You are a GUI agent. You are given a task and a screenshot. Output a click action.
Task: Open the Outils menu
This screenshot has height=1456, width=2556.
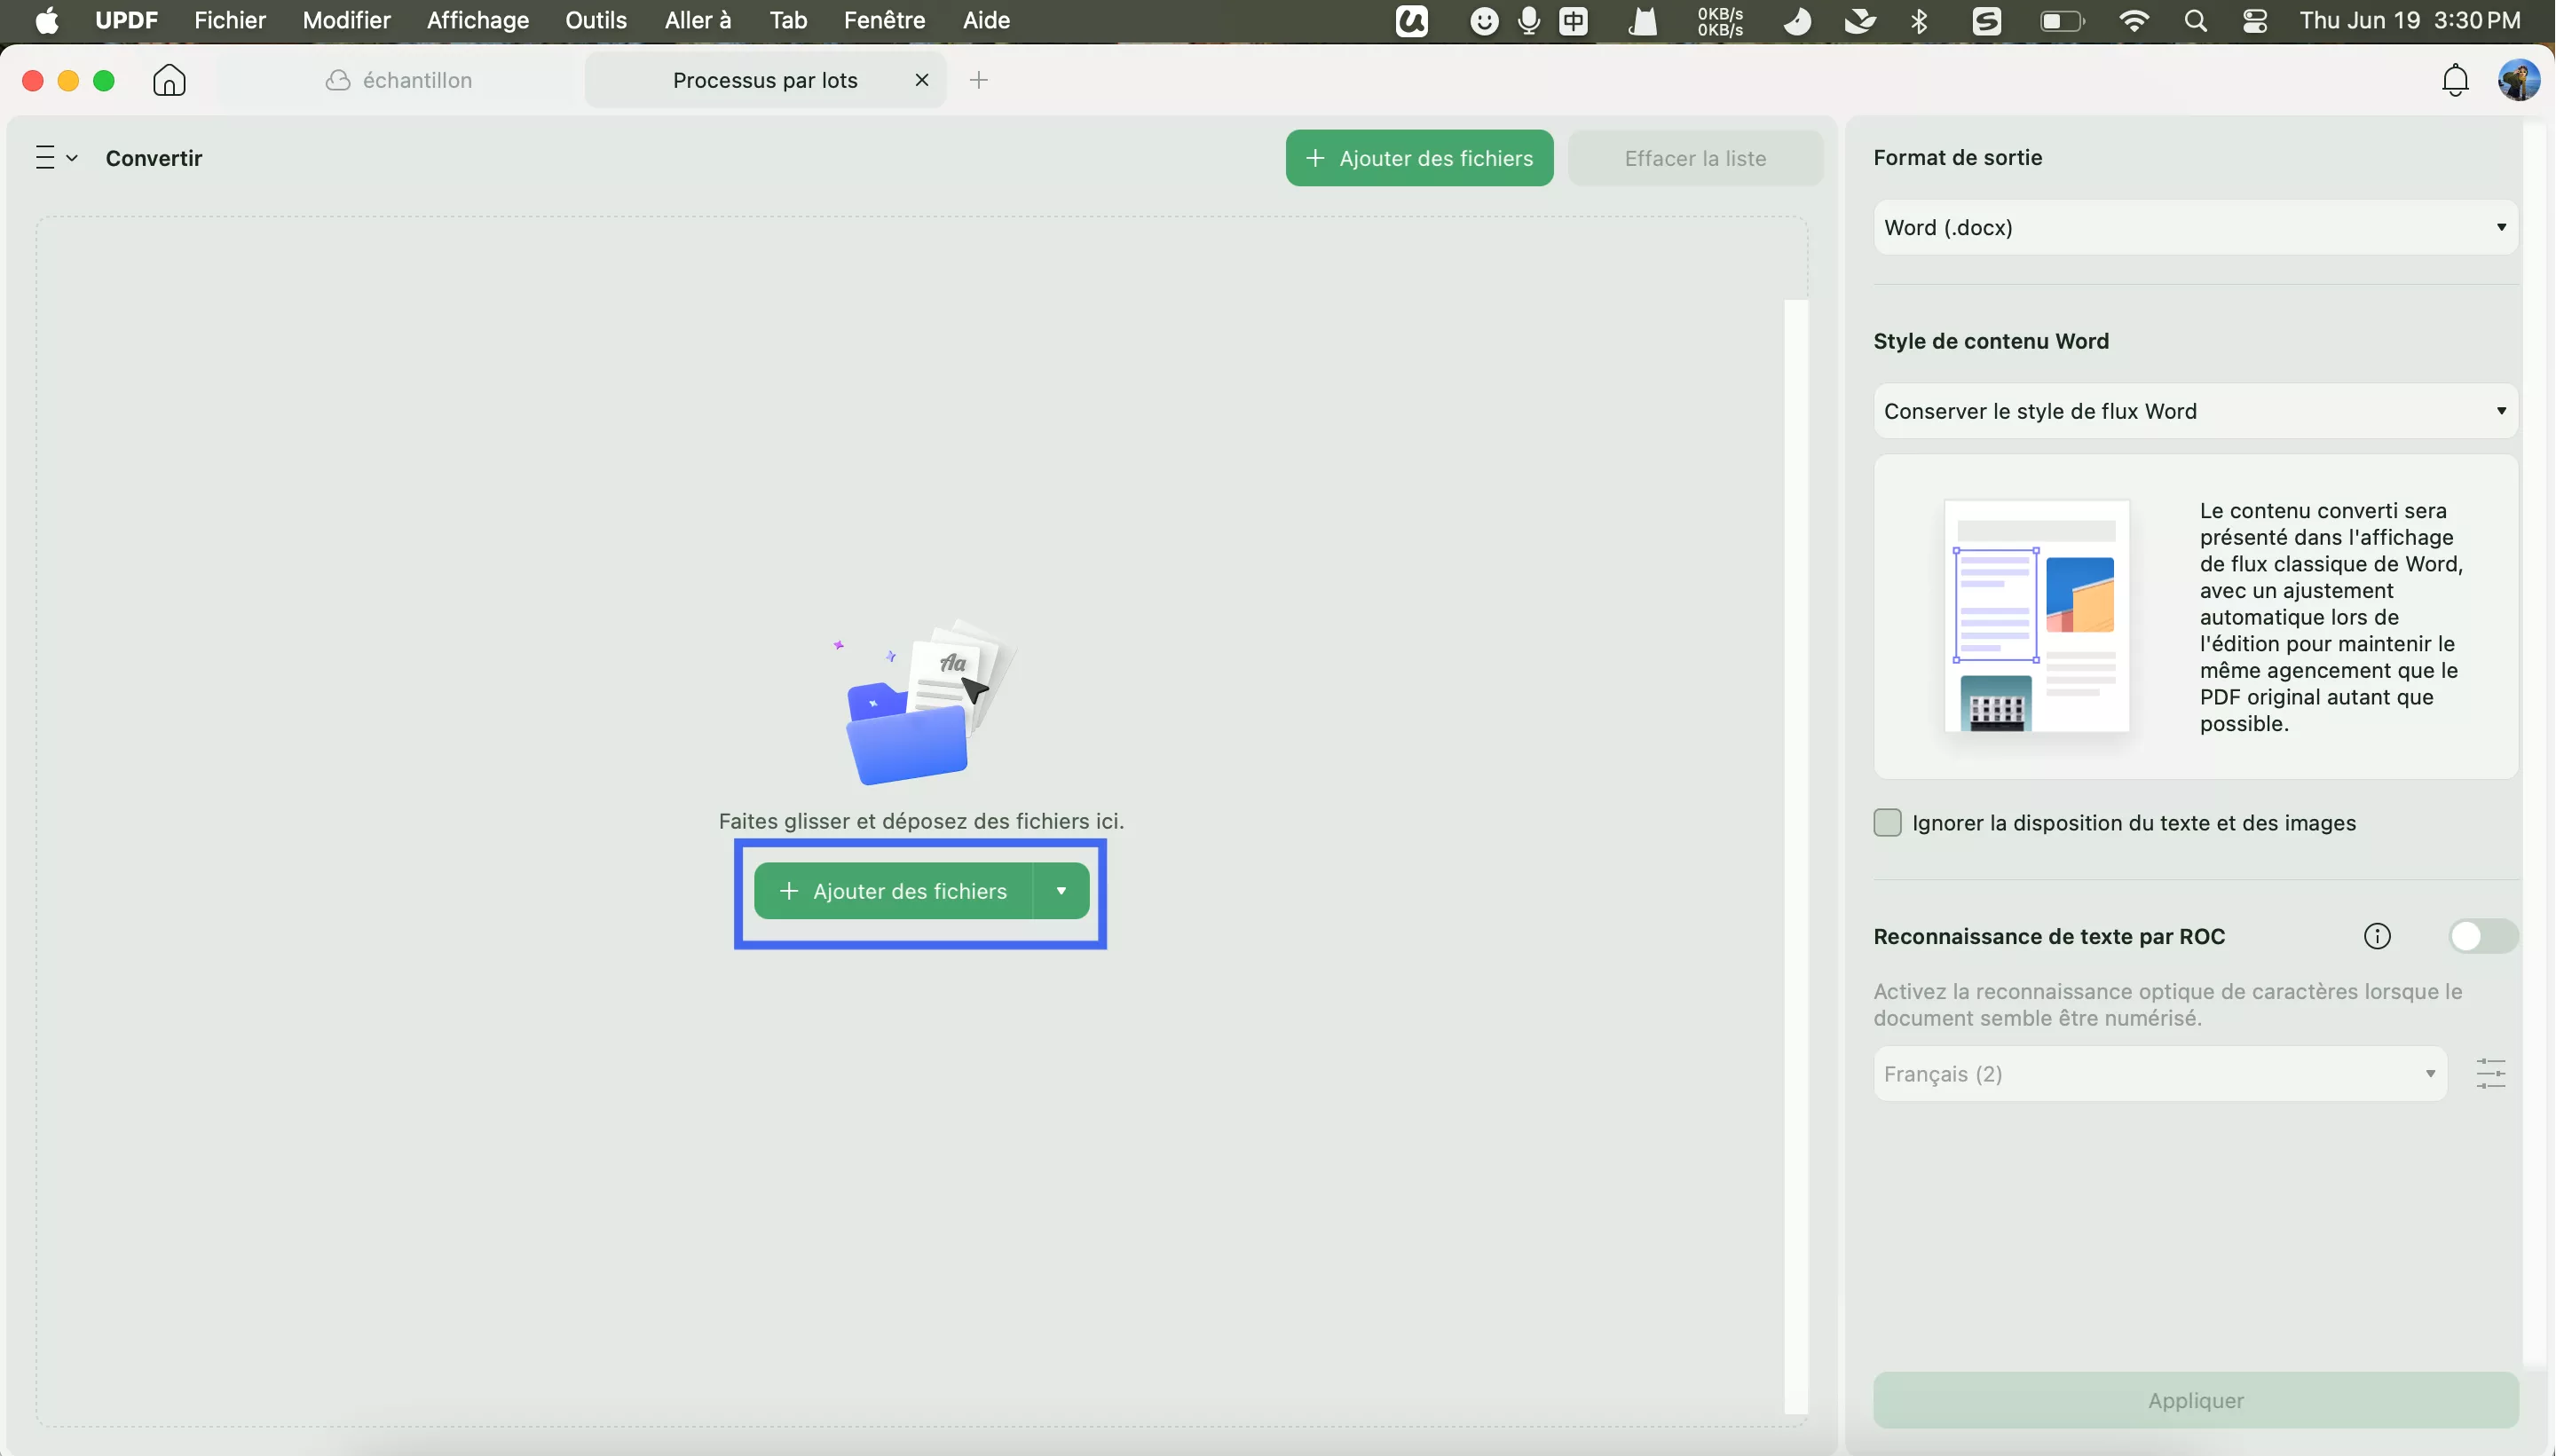[596, 21]
